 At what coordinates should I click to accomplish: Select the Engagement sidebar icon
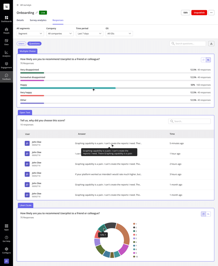pyautogui.click(x=6, y=65)
